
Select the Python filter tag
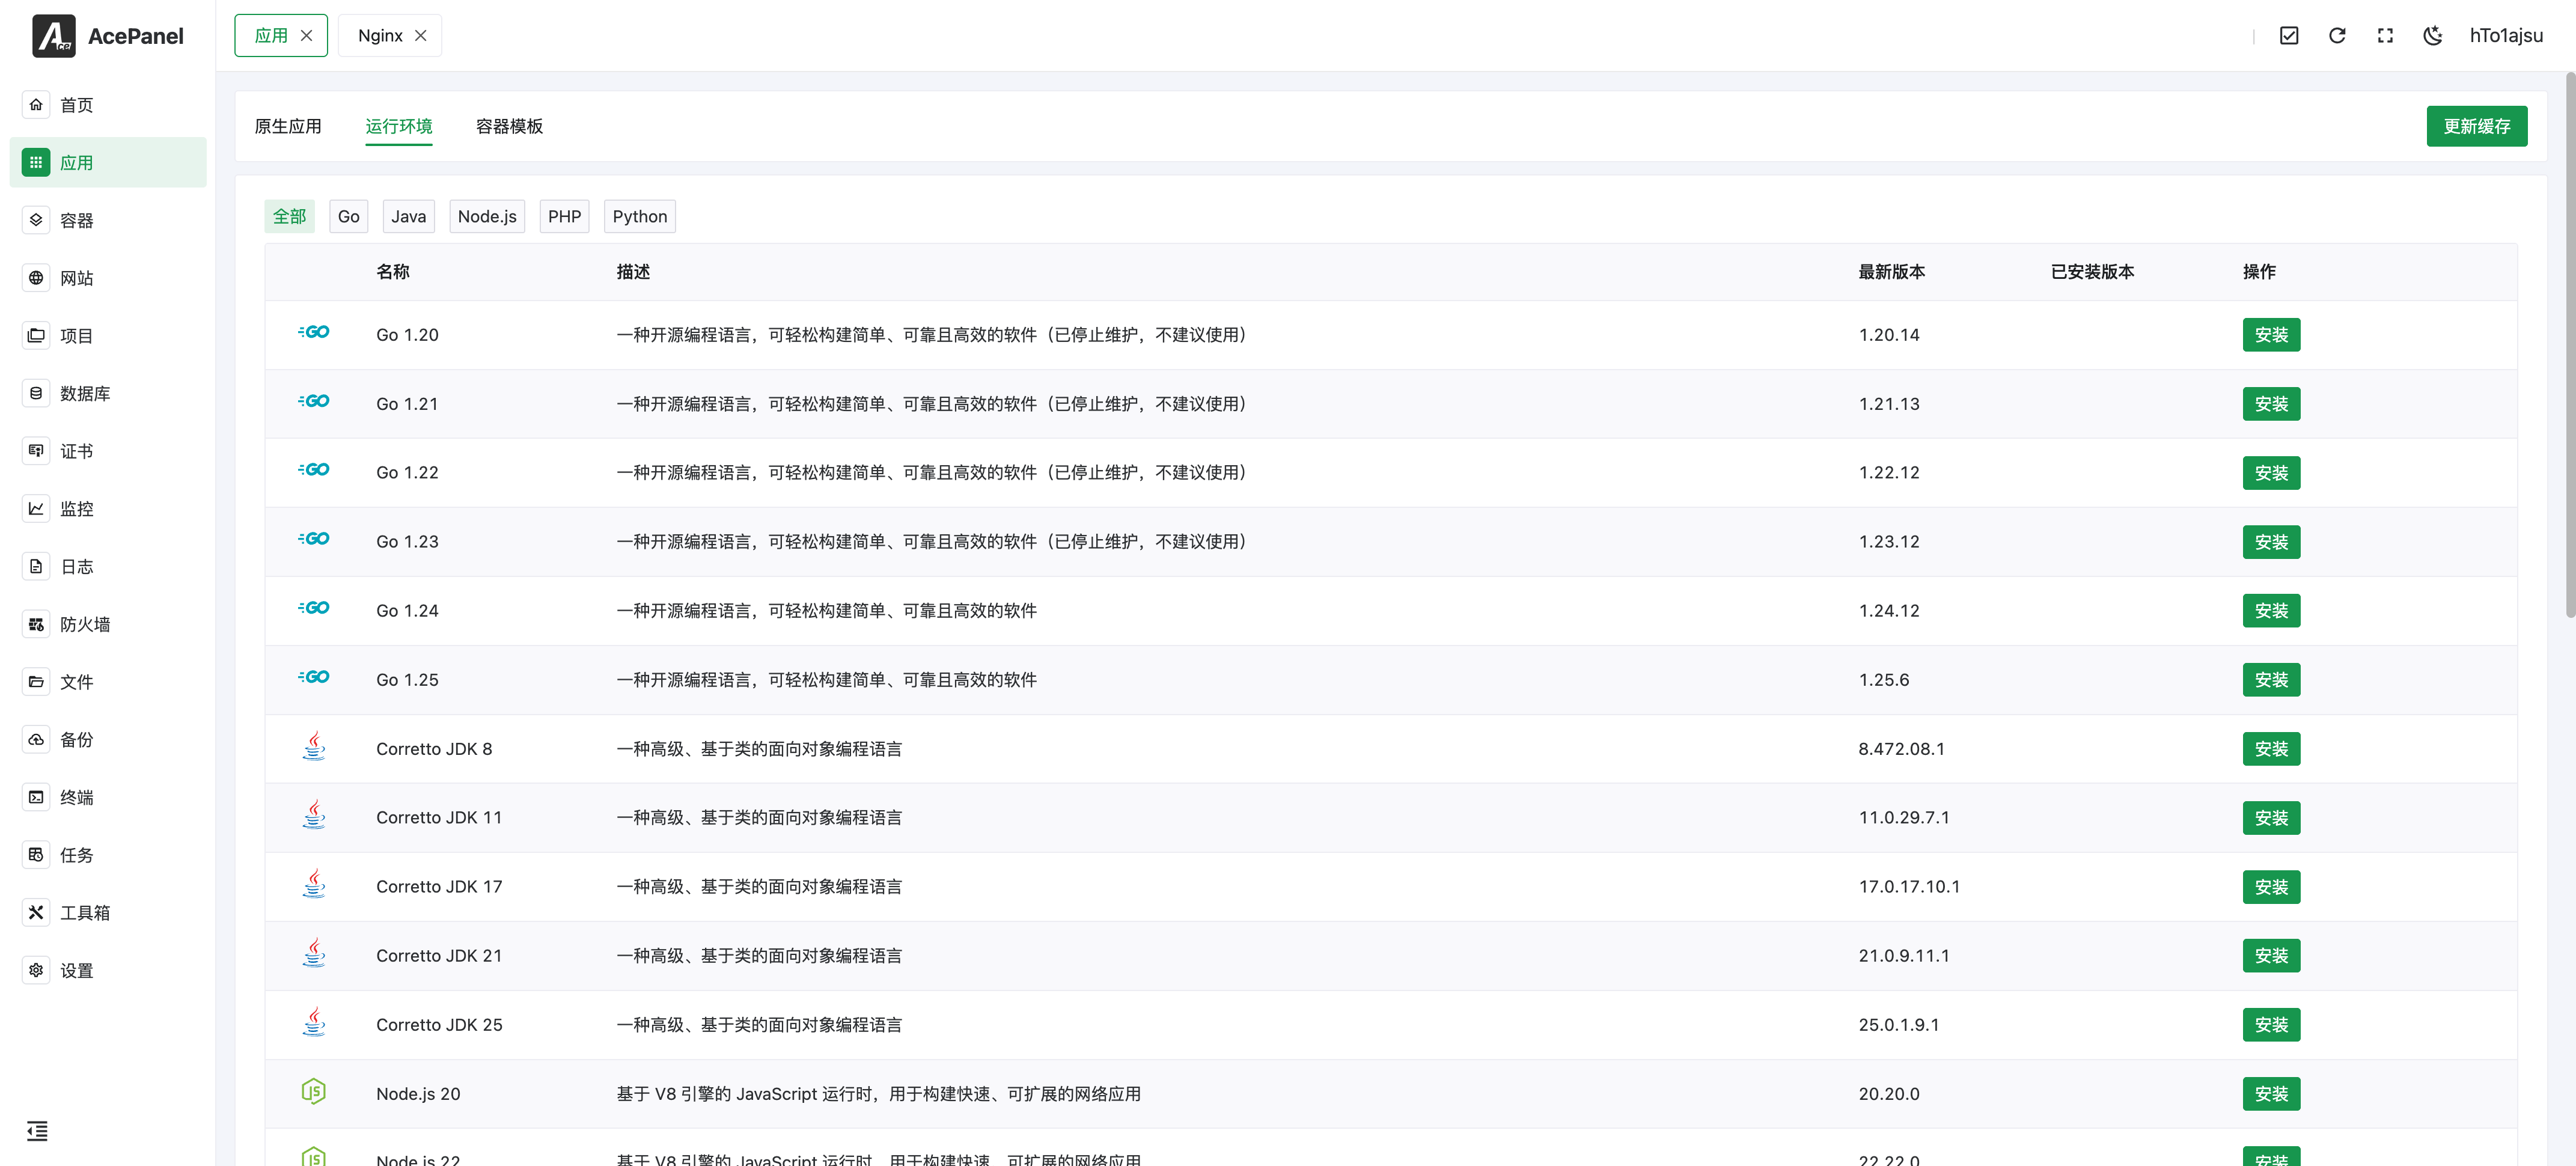pyautogui.click(x=639, y=216)
